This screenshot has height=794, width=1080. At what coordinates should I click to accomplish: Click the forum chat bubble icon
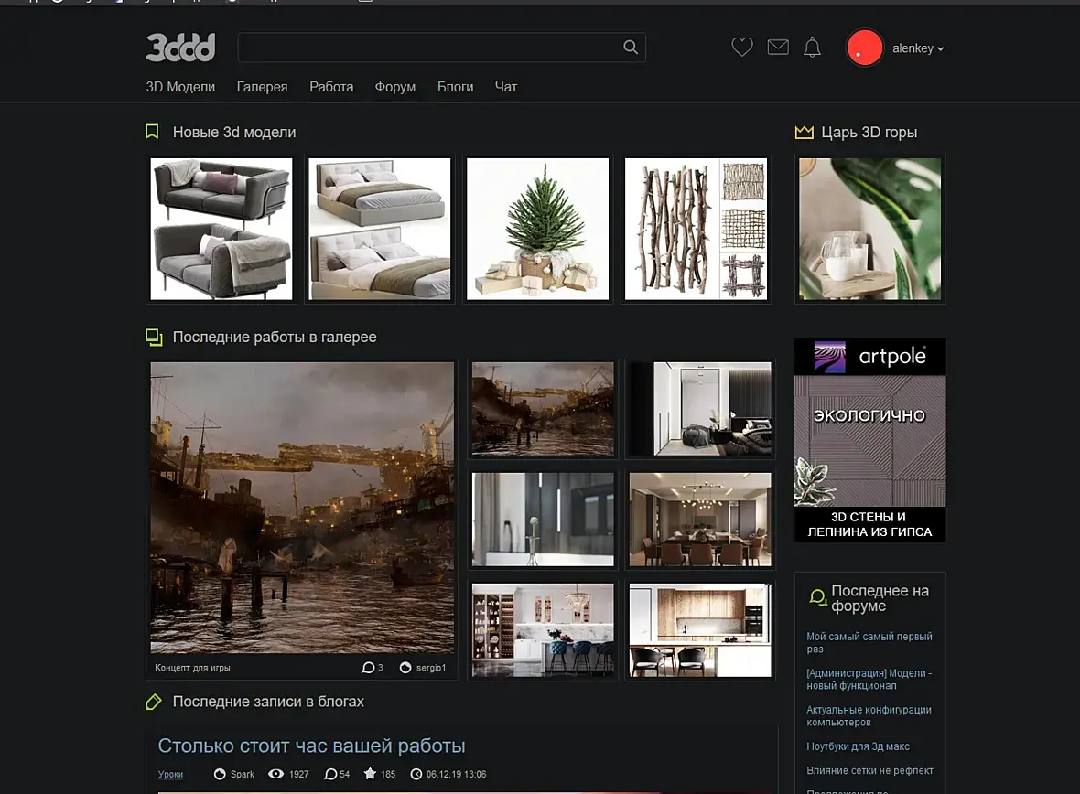817,597
